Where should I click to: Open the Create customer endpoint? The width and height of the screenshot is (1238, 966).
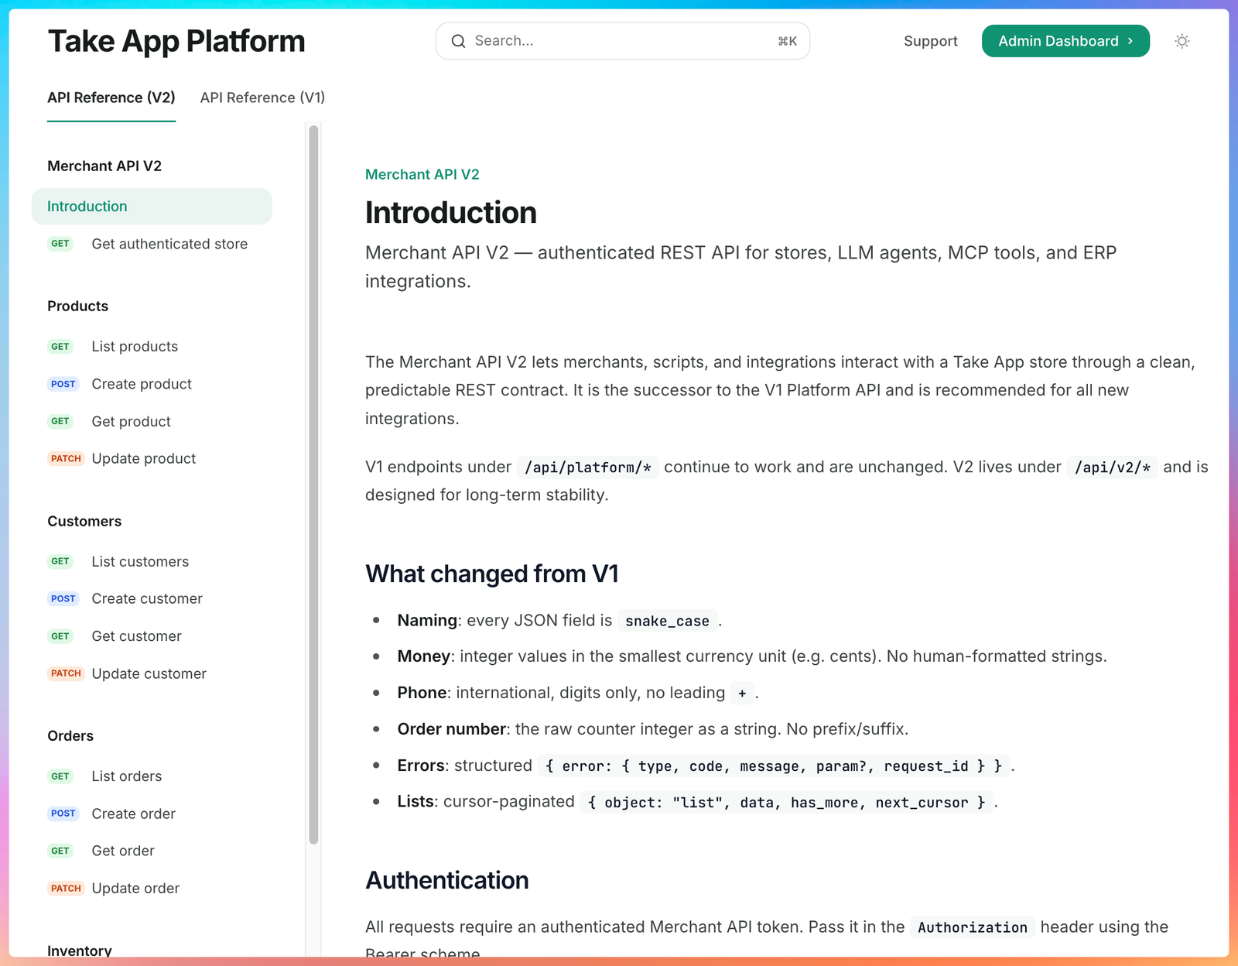[147, 598]
